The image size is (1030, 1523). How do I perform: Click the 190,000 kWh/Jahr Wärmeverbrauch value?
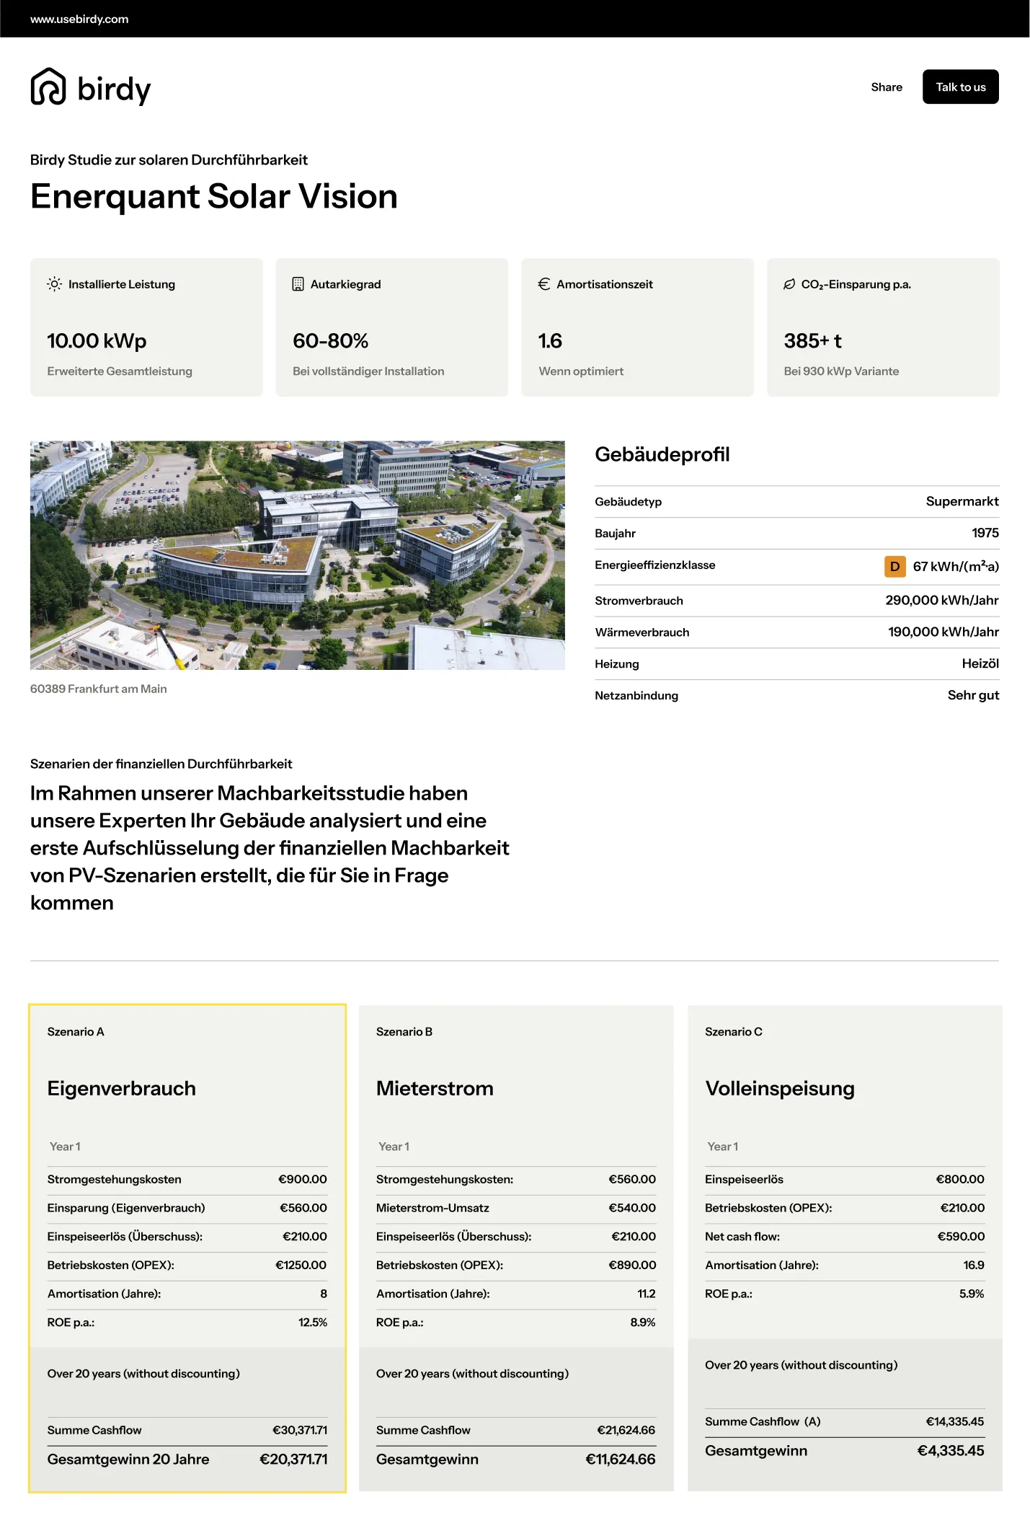[x=944, y=632]
